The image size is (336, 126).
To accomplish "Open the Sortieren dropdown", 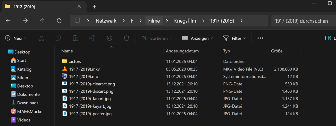I will point(157,38).
